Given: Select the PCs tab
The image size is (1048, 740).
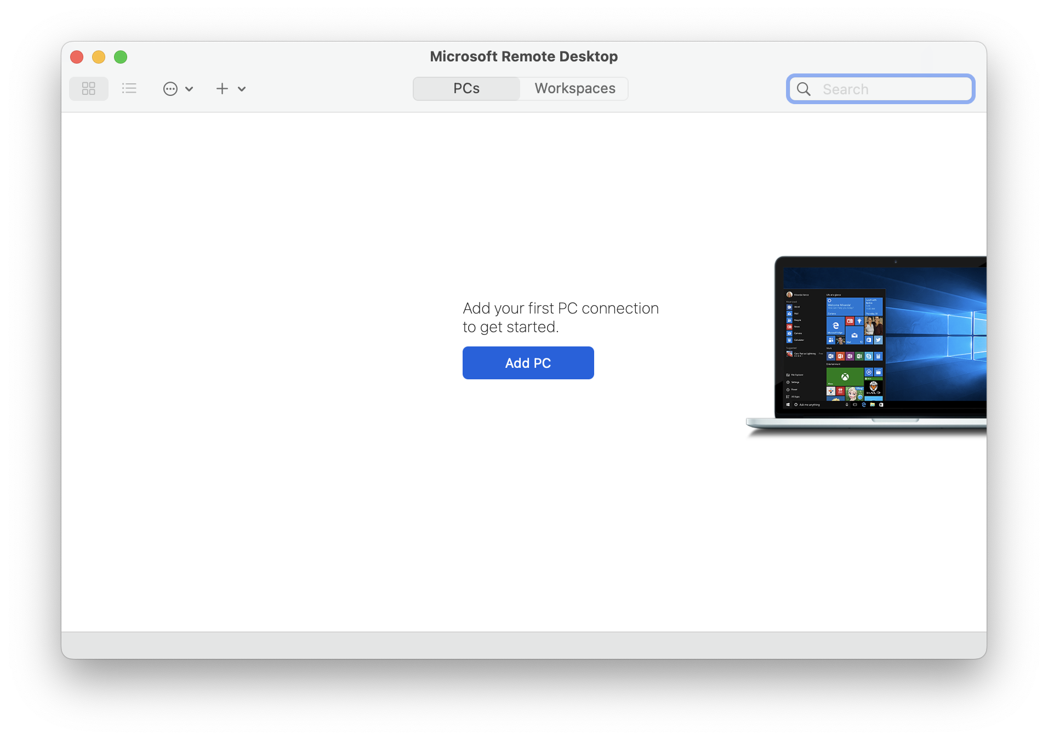Looking at the screenshot, I should tap(466, 88).
